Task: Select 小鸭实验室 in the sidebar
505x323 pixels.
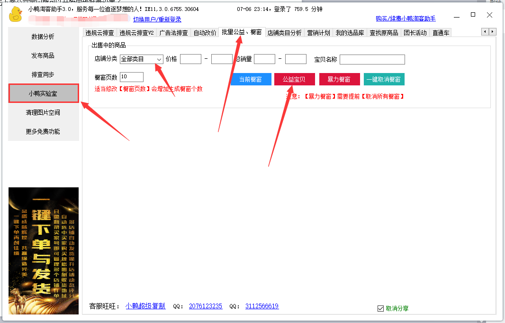Action: pyautogui.click(x=44, y=93)
